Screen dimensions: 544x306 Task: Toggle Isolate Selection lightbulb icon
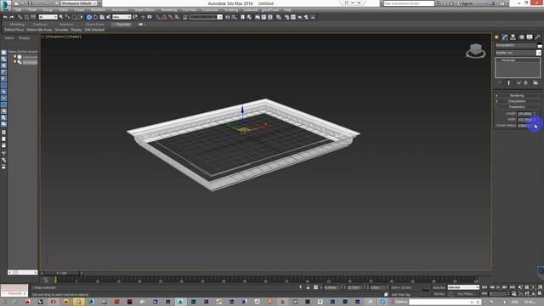coord(300,287)
